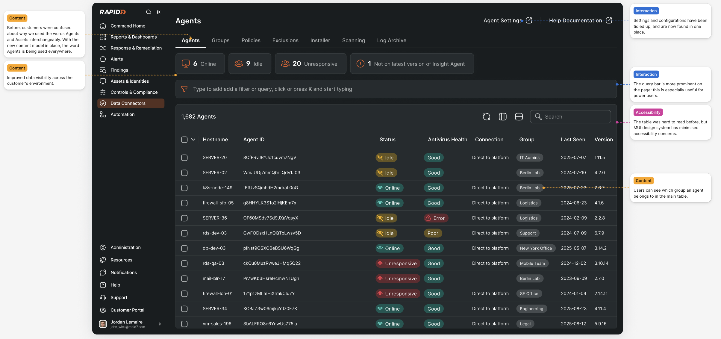The image size is (721, 339).
Task: Switch to the Log Archive tab
Action: pyautogui.click(x=391, y=40)
